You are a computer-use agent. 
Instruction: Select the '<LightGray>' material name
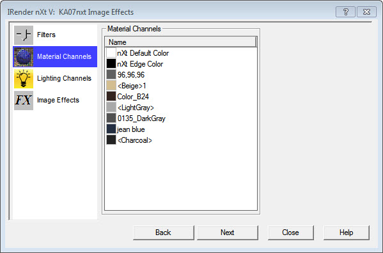point(136,108)
